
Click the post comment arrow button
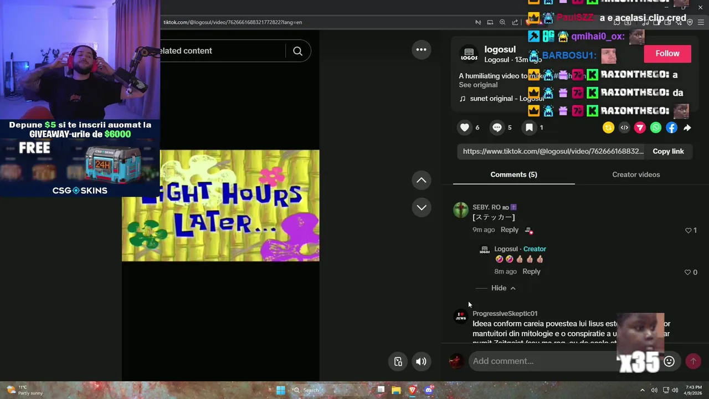click(693, 361)
